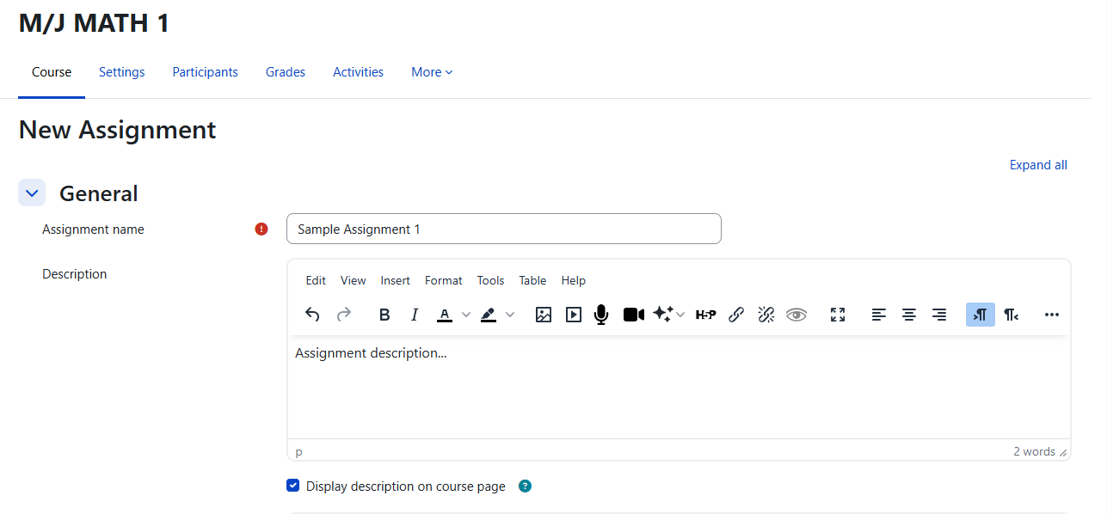
Task: Click the Undo arrow in editor toolbar
Action: click(312, 315)
